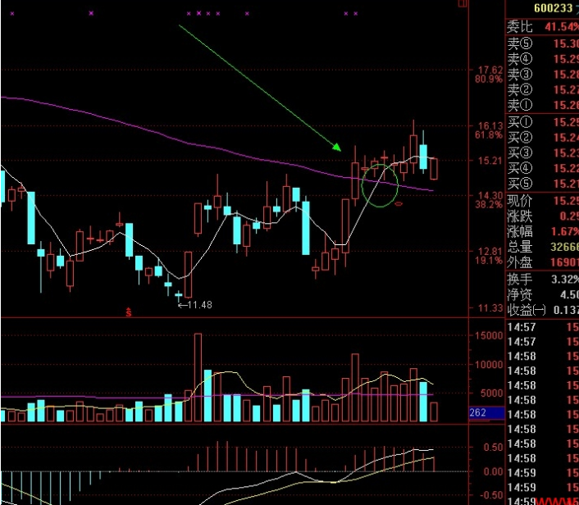This screenshot has width=579, height=505.
Task: Click the 总量 total volume label
Action: [x=520, y=247]
